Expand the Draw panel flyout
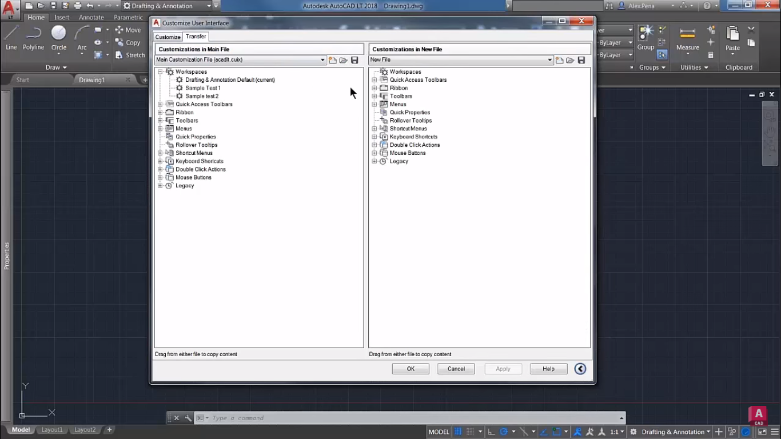Viewport: 781px width, 439px height. tap(56, 67)
